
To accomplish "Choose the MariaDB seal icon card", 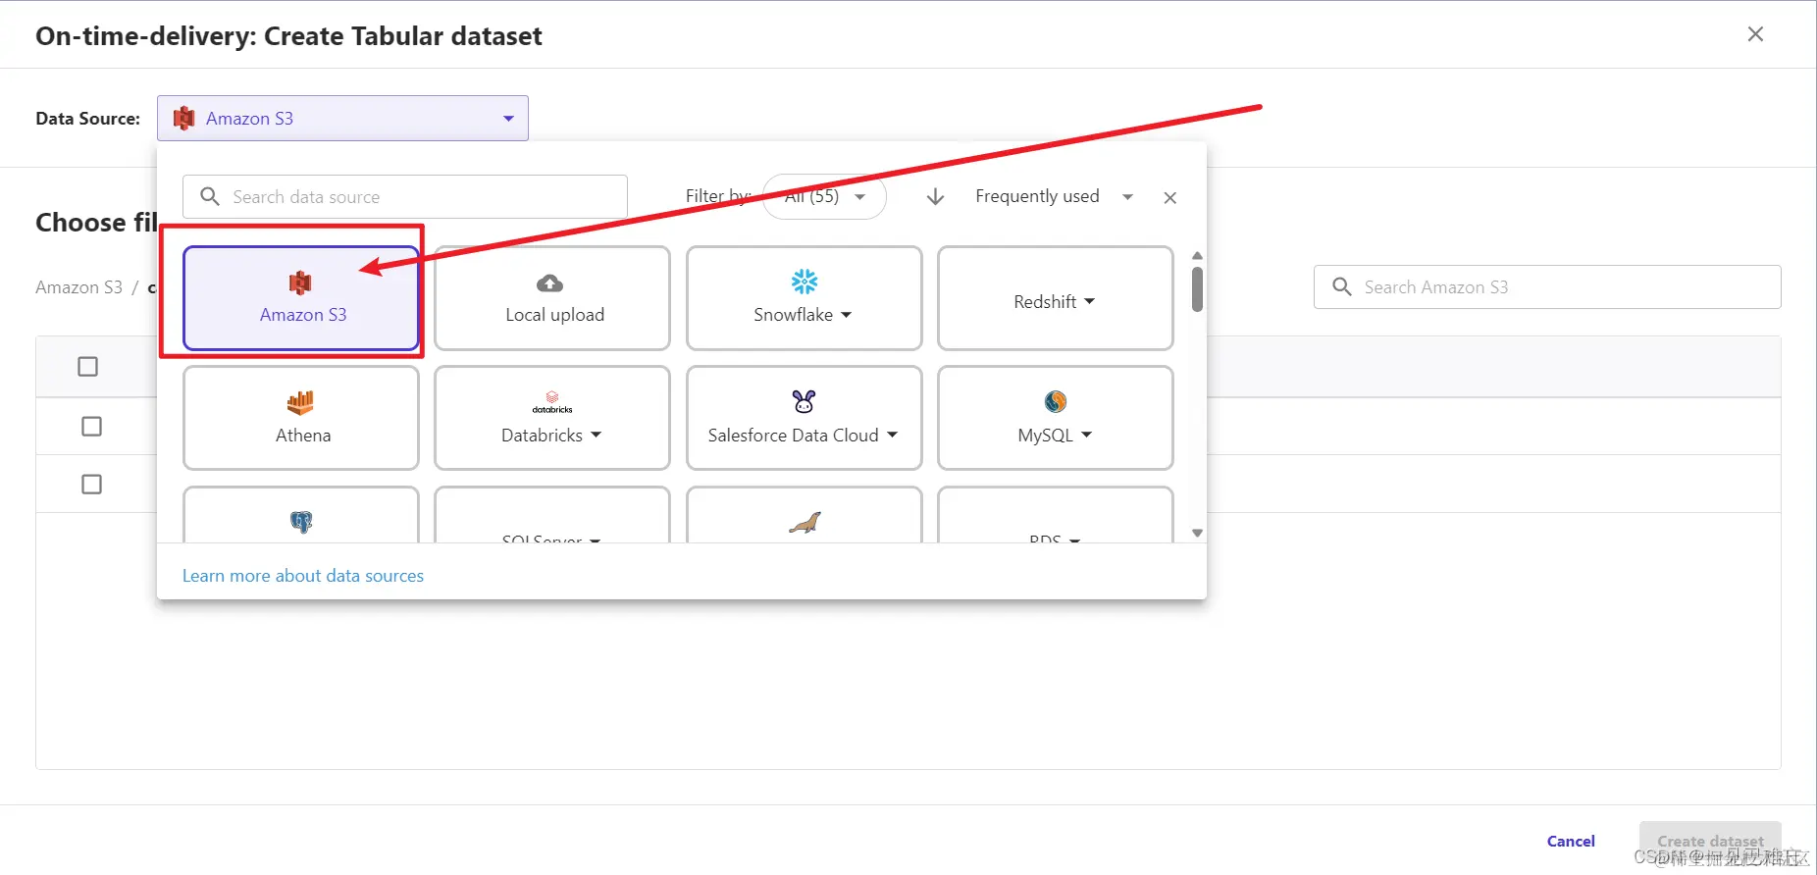I will tap(805, 516).
